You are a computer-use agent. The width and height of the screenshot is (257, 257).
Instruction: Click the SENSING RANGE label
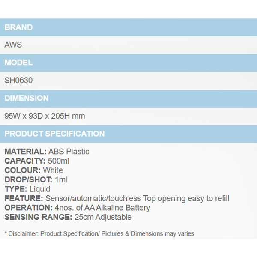[38, 217]
